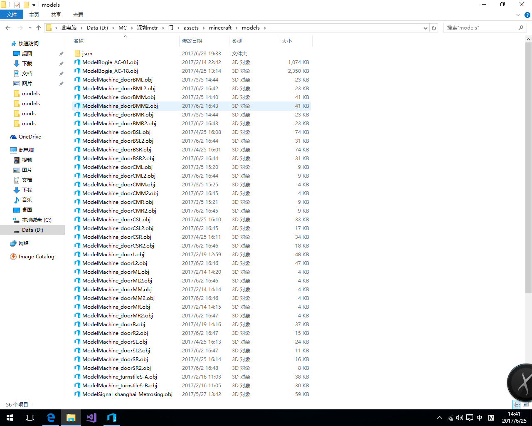The image size is (532, 426).
Task: Select 快速访问 in the navigation pane
Action: (28, 44)
